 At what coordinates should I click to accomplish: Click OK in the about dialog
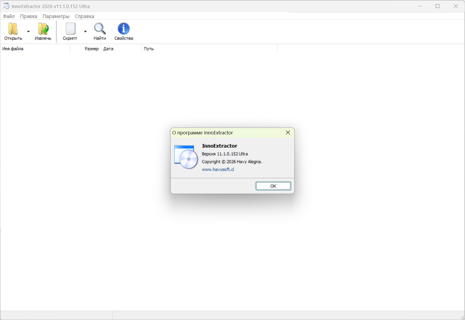[x=273, y=186]
